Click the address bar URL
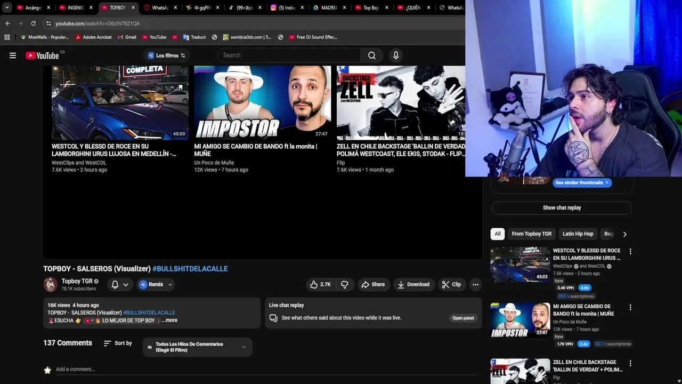 click(98, 23)
